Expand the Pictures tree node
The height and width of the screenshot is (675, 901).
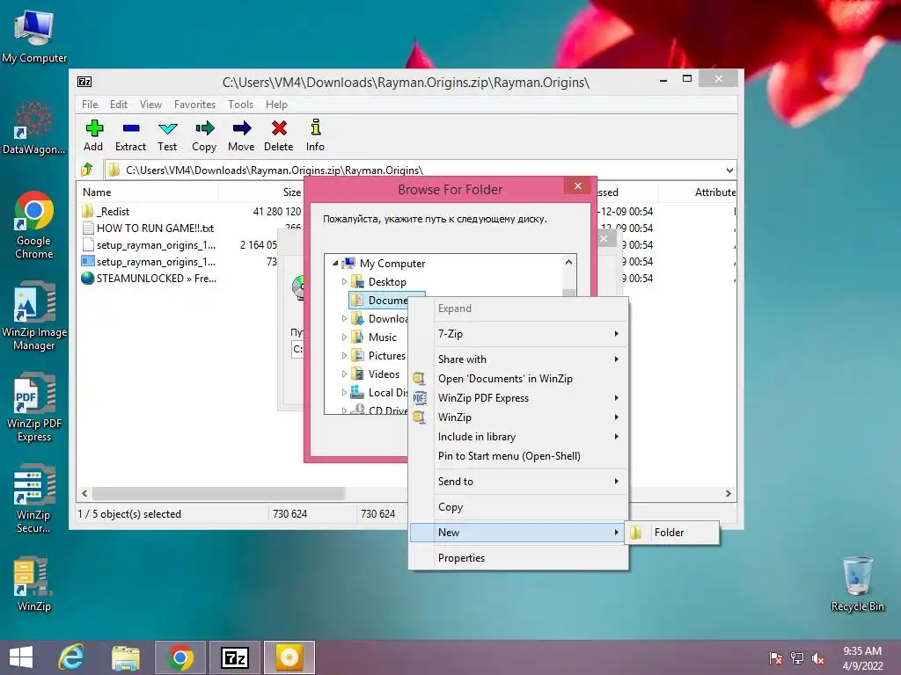tap(344, 355)
